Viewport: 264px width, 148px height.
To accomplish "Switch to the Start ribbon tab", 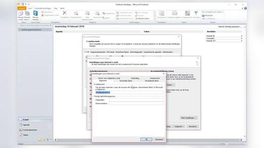I will [x=30, y=8].
